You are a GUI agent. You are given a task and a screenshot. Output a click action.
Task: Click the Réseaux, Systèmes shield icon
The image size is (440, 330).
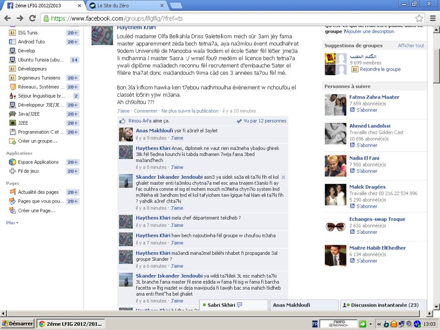pyautogui.click(x=13, y=87)
